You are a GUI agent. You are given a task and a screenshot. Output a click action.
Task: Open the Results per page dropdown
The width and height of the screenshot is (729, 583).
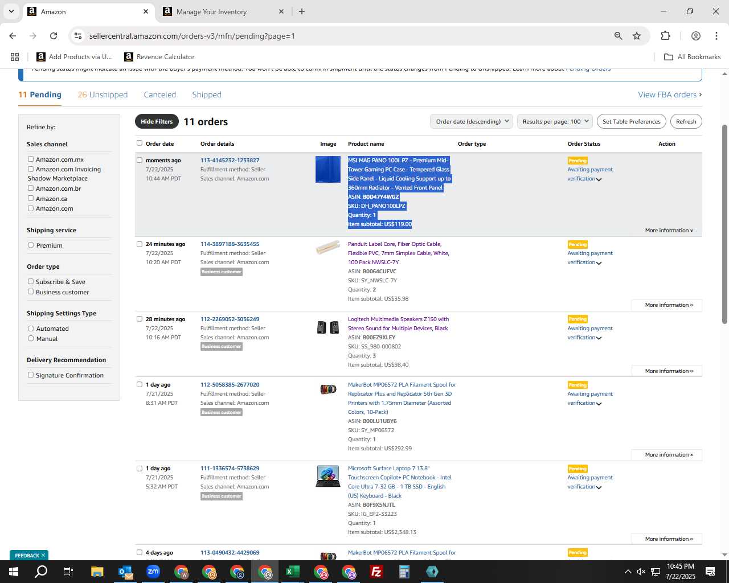point(555,121)
